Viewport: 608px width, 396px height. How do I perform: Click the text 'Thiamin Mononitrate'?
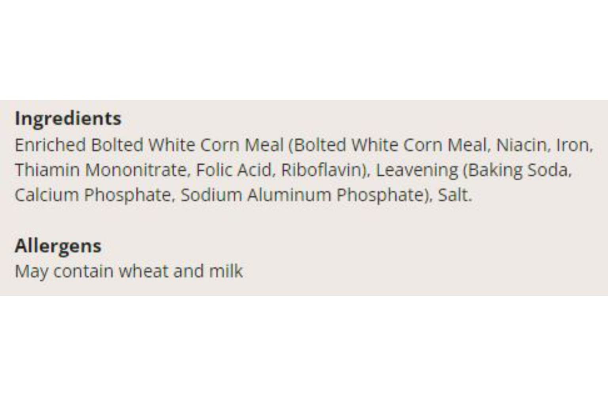click(100, 170)
